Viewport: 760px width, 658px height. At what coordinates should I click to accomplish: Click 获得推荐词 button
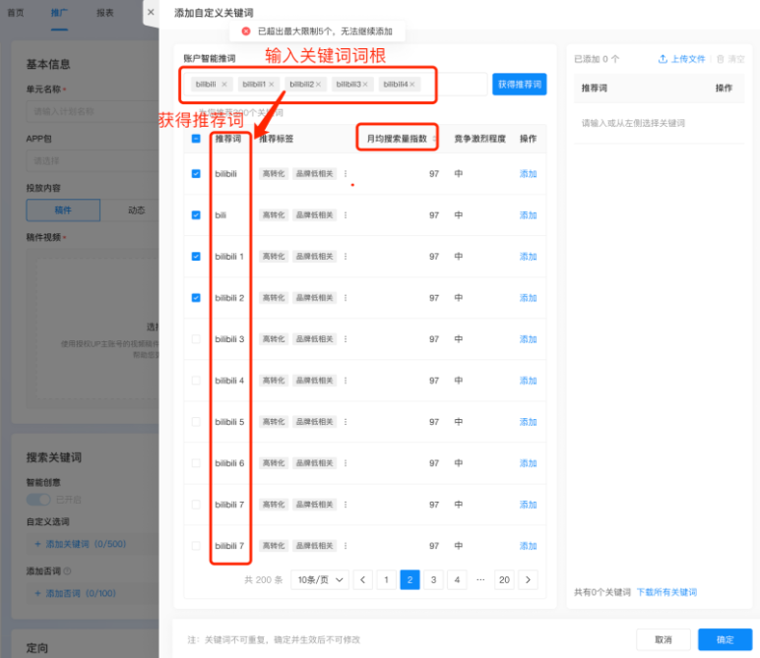coord(519,85)
